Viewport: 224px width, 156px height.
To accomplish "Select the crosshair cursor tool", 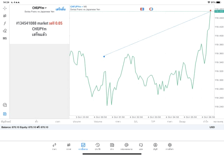I will click(x=5, y=8).
